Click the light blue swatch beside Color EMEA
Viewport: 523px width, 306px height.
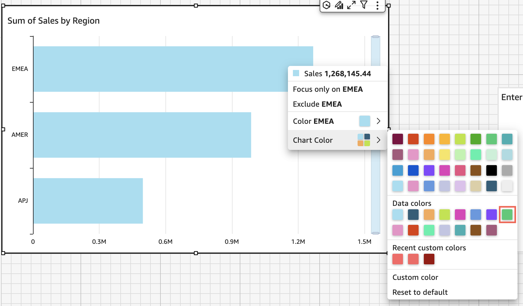(x=364, y=121)
